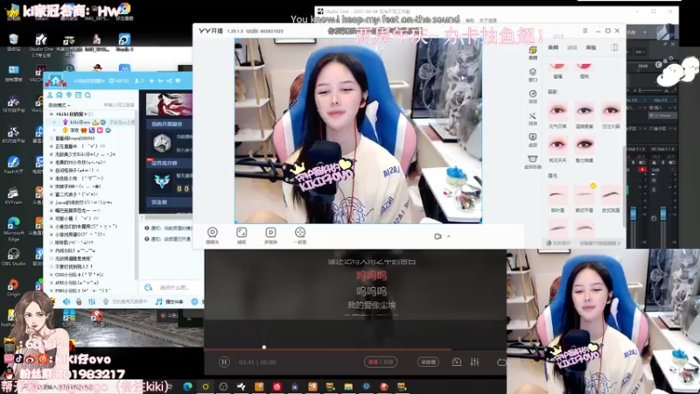Click the 说点什么吧 chat input field

174,287
